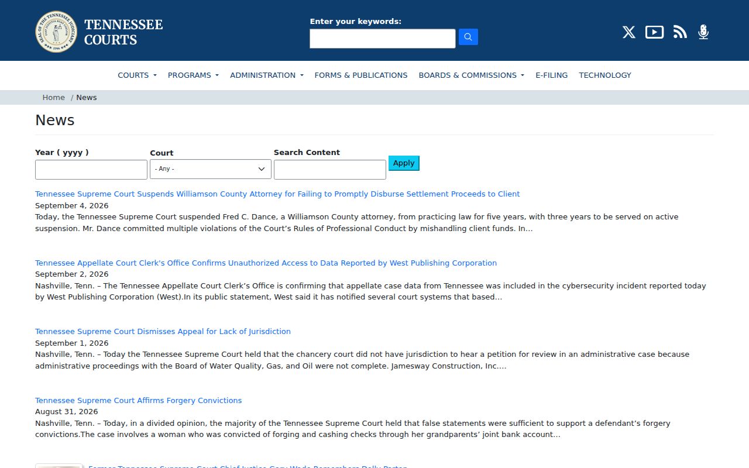Go to the Home breadcrumb link
The width and height of the screenshot is (749, 468).
[x=53, y=97]
